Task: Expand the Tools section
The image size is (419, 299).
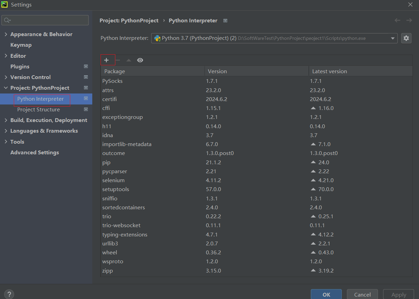Action: (6, 142)
